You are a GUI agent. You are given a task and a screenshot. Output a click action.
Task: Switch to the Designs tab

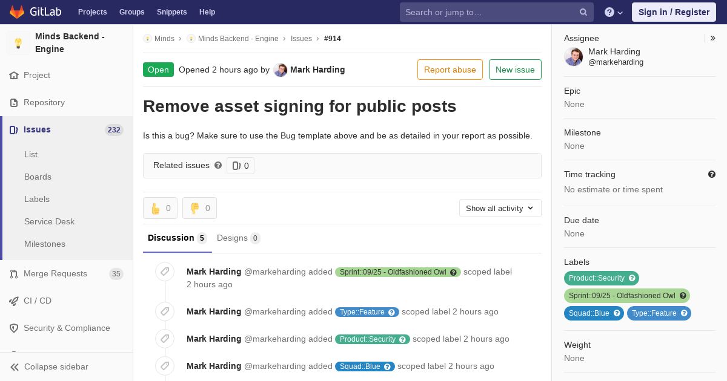click(x=239, y=238)
